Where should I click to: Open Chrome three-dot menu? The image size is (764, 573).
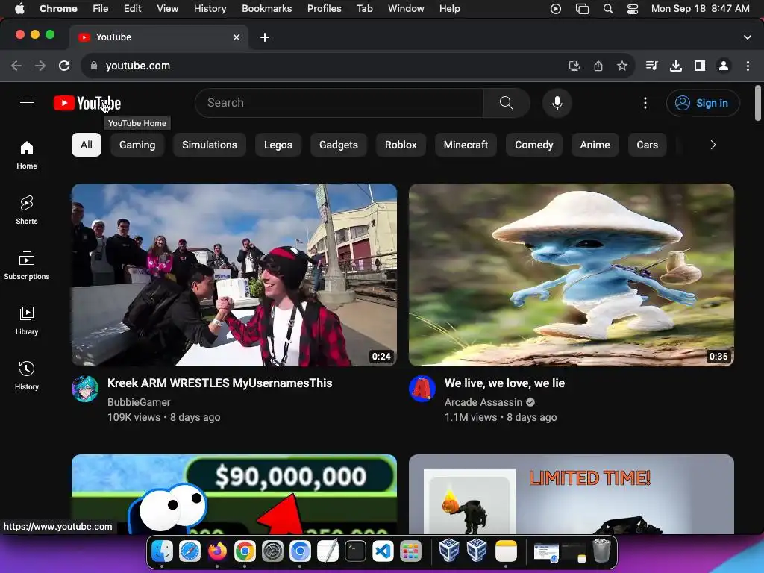(x=748, y=66)
